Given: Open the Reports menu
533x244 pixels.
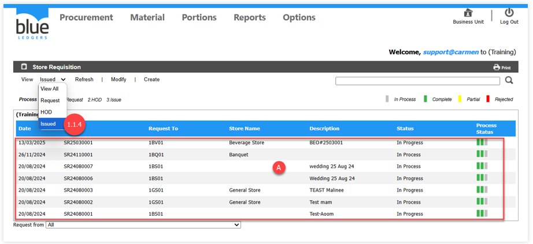Looking at the screenshot, I should coord(250,17).
